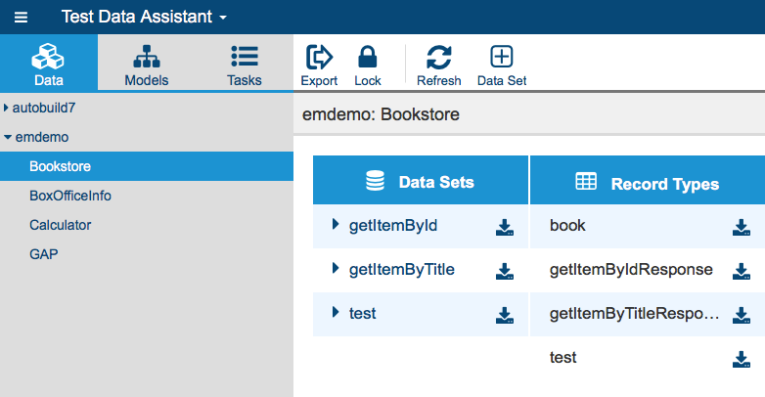Screen dimensions: 765x397
Task: Expand the getItemById data set row
Action: (x=336, y=224)
